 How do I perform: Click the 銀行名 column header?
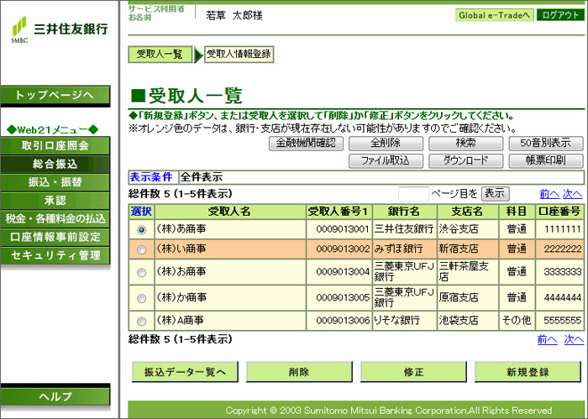click(404, 212)
